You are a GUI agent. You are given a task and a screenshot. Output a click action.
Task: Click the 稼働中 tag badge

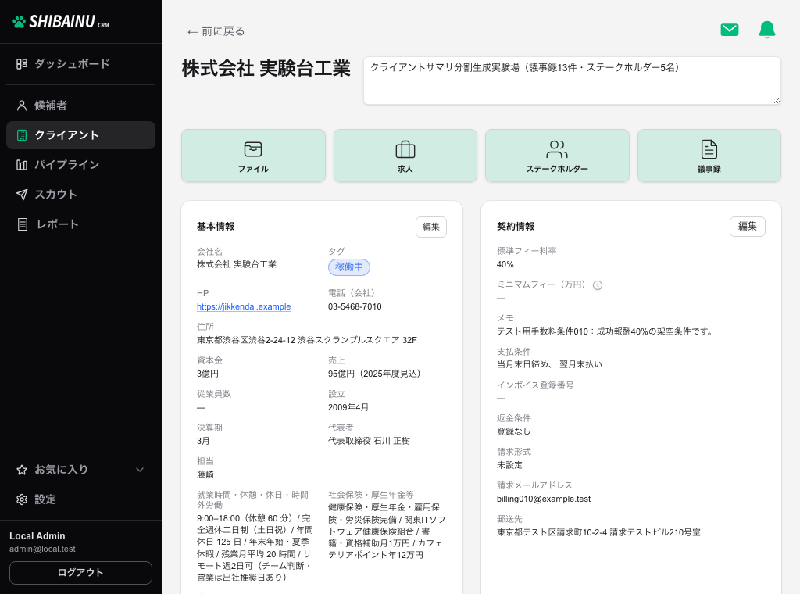pos(349,267)
